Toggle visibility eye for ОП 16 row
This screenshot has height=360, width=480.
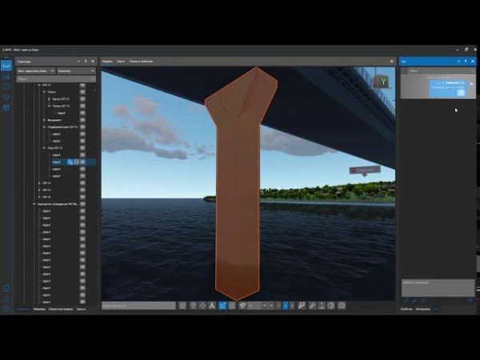point(82,197)
